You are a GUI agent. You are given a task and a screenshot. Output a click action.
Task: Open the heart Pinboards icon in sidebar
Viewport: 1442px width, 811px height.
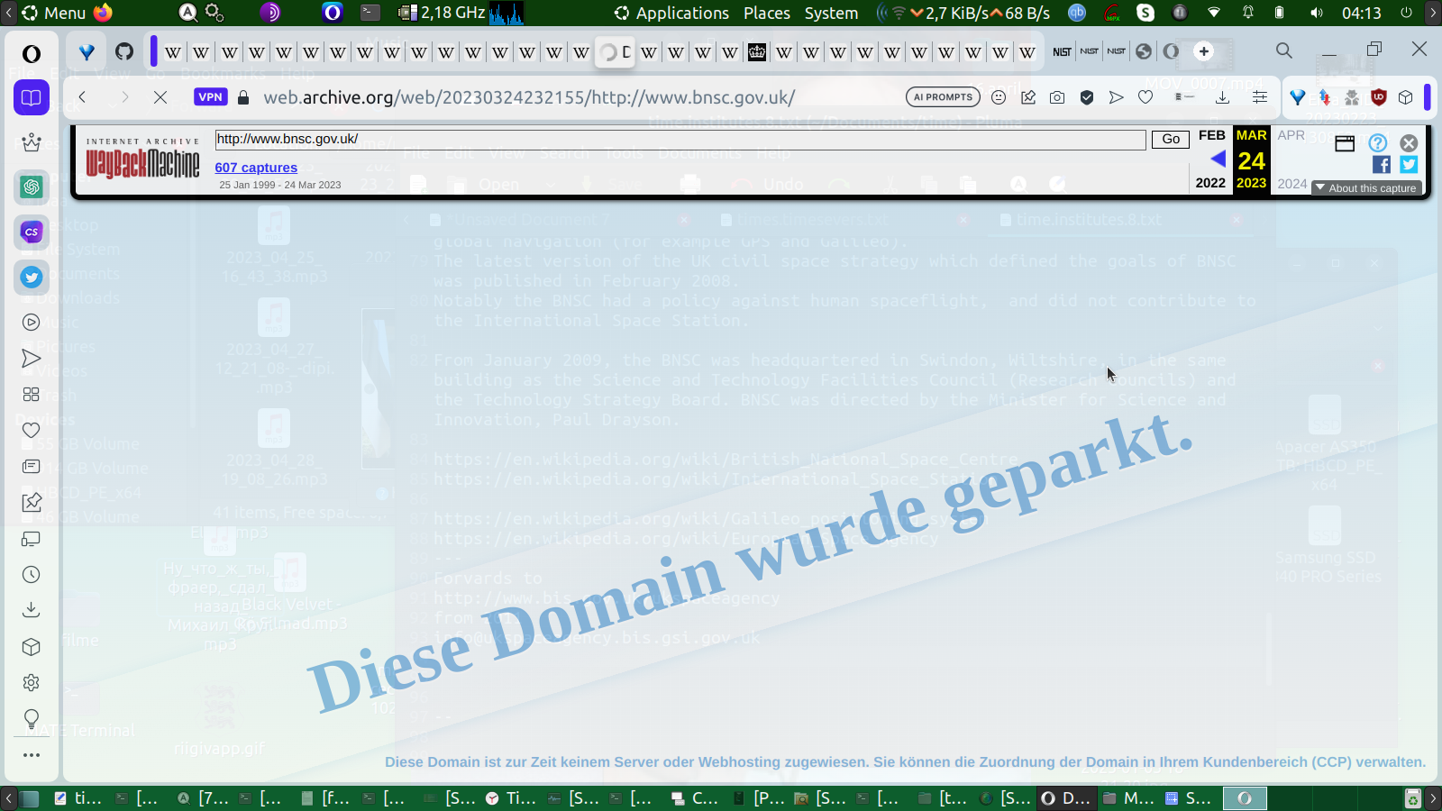32,431
